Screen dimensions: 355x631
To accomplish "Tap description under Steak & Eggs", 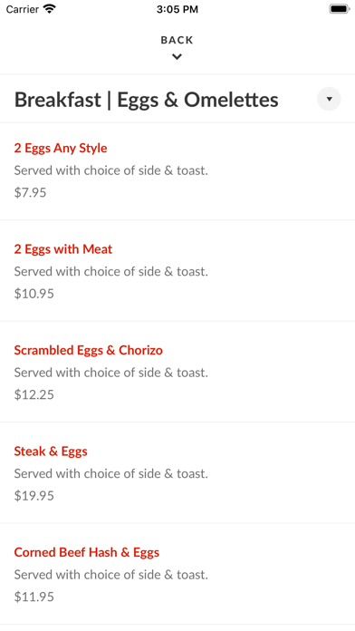I will (x=111, y=473).
